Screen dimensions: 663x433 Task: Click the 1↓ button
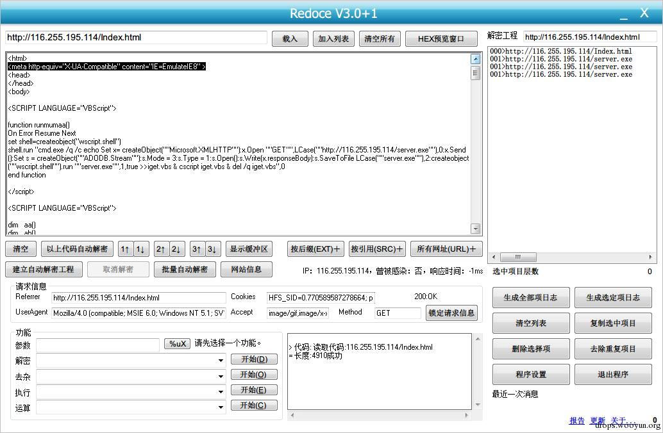click(141, 249)
